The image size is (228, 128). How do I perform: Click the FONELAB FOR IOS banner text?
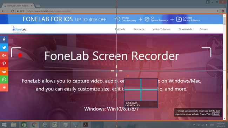[x=48, y=19]
